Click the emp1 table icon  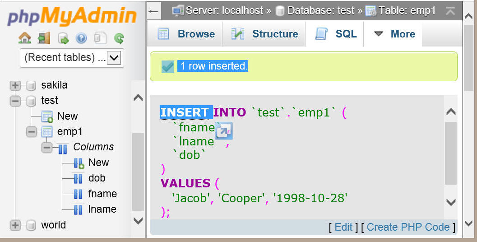46,132
